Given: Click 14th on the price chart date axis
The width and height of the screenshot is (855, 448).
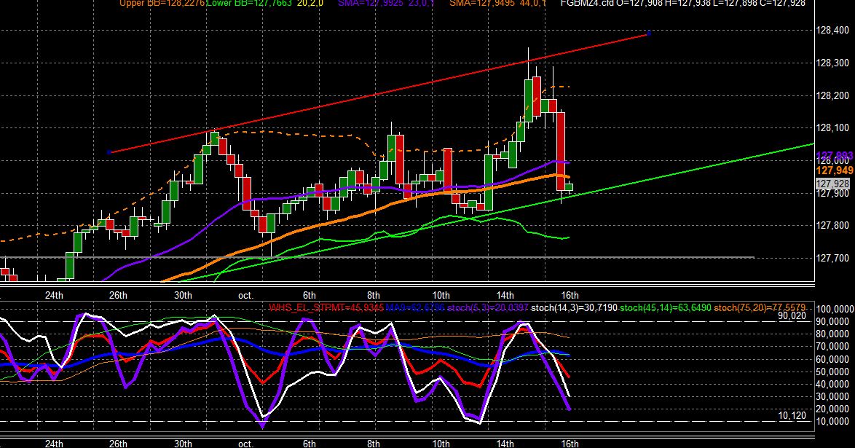Looking at the screenshot, I should pos(505,295).
